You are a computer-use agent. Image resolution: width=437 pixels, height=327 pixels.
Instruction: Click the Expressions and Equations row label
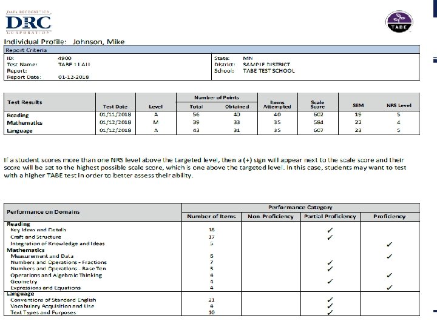46,288
